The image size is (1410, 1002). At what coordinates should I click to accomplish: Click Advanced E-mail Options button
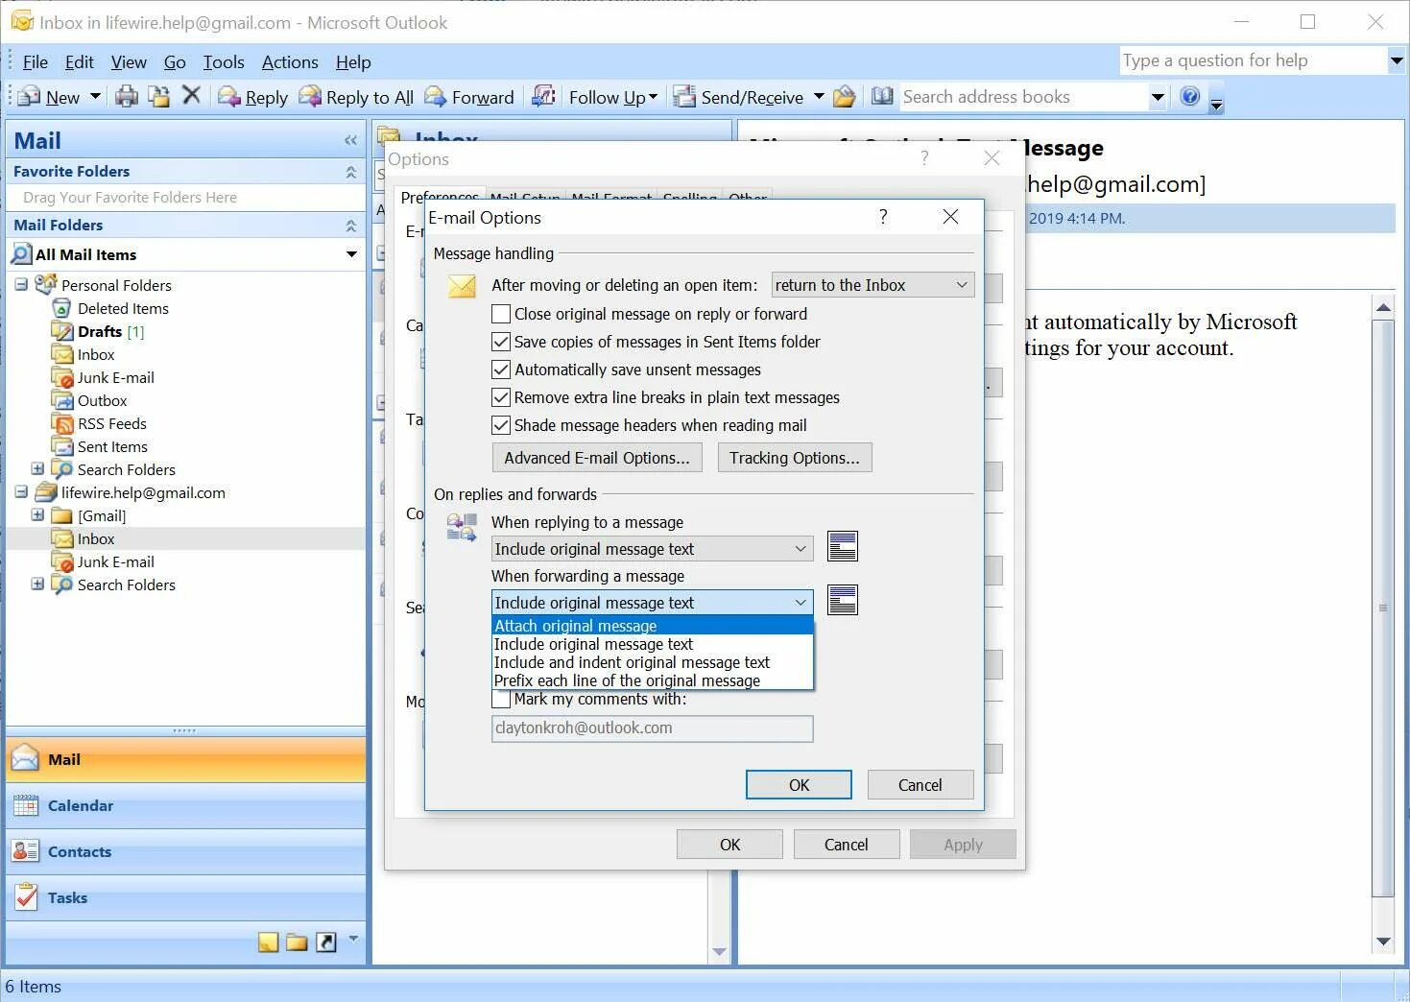(x=597, y=458)
